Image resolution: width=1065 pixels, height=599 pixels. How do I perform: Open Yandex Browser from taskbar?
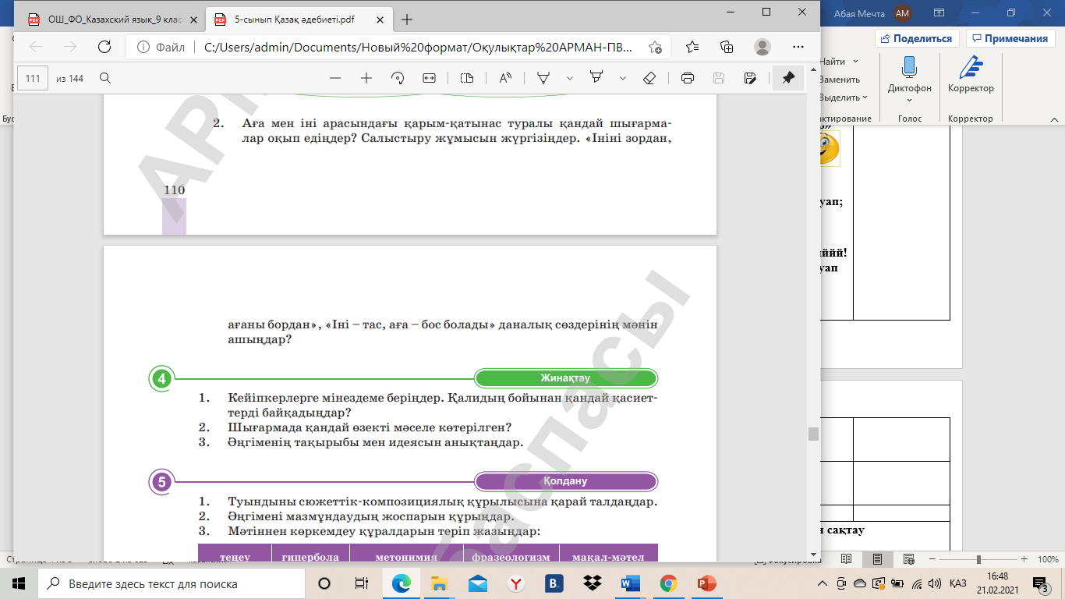click(515, 583)
